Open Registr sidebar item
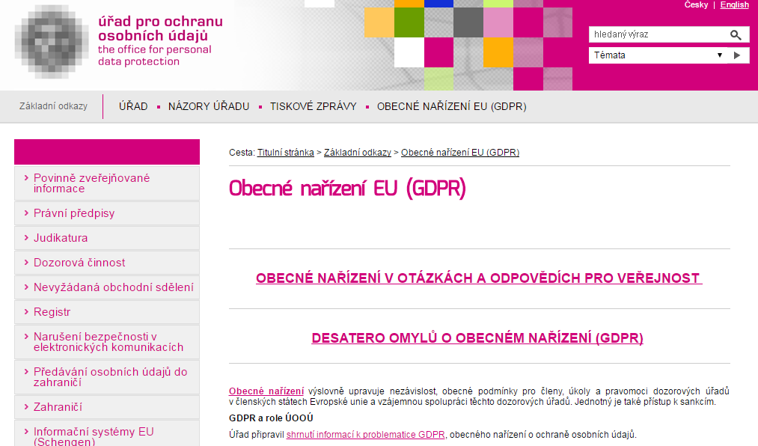This screenshot has height=446, width=758. click(x=107, y=311)
